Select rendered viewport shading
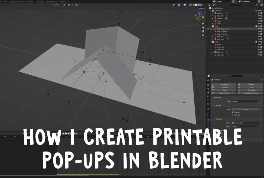The height and width of the screenshot is (178, 264). [x=201, y=5]
